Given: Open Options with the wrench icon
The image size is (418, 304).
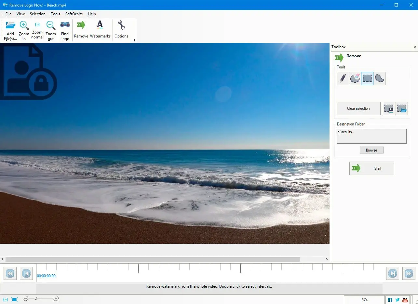Looking at the screenshot, I should 121,30.
